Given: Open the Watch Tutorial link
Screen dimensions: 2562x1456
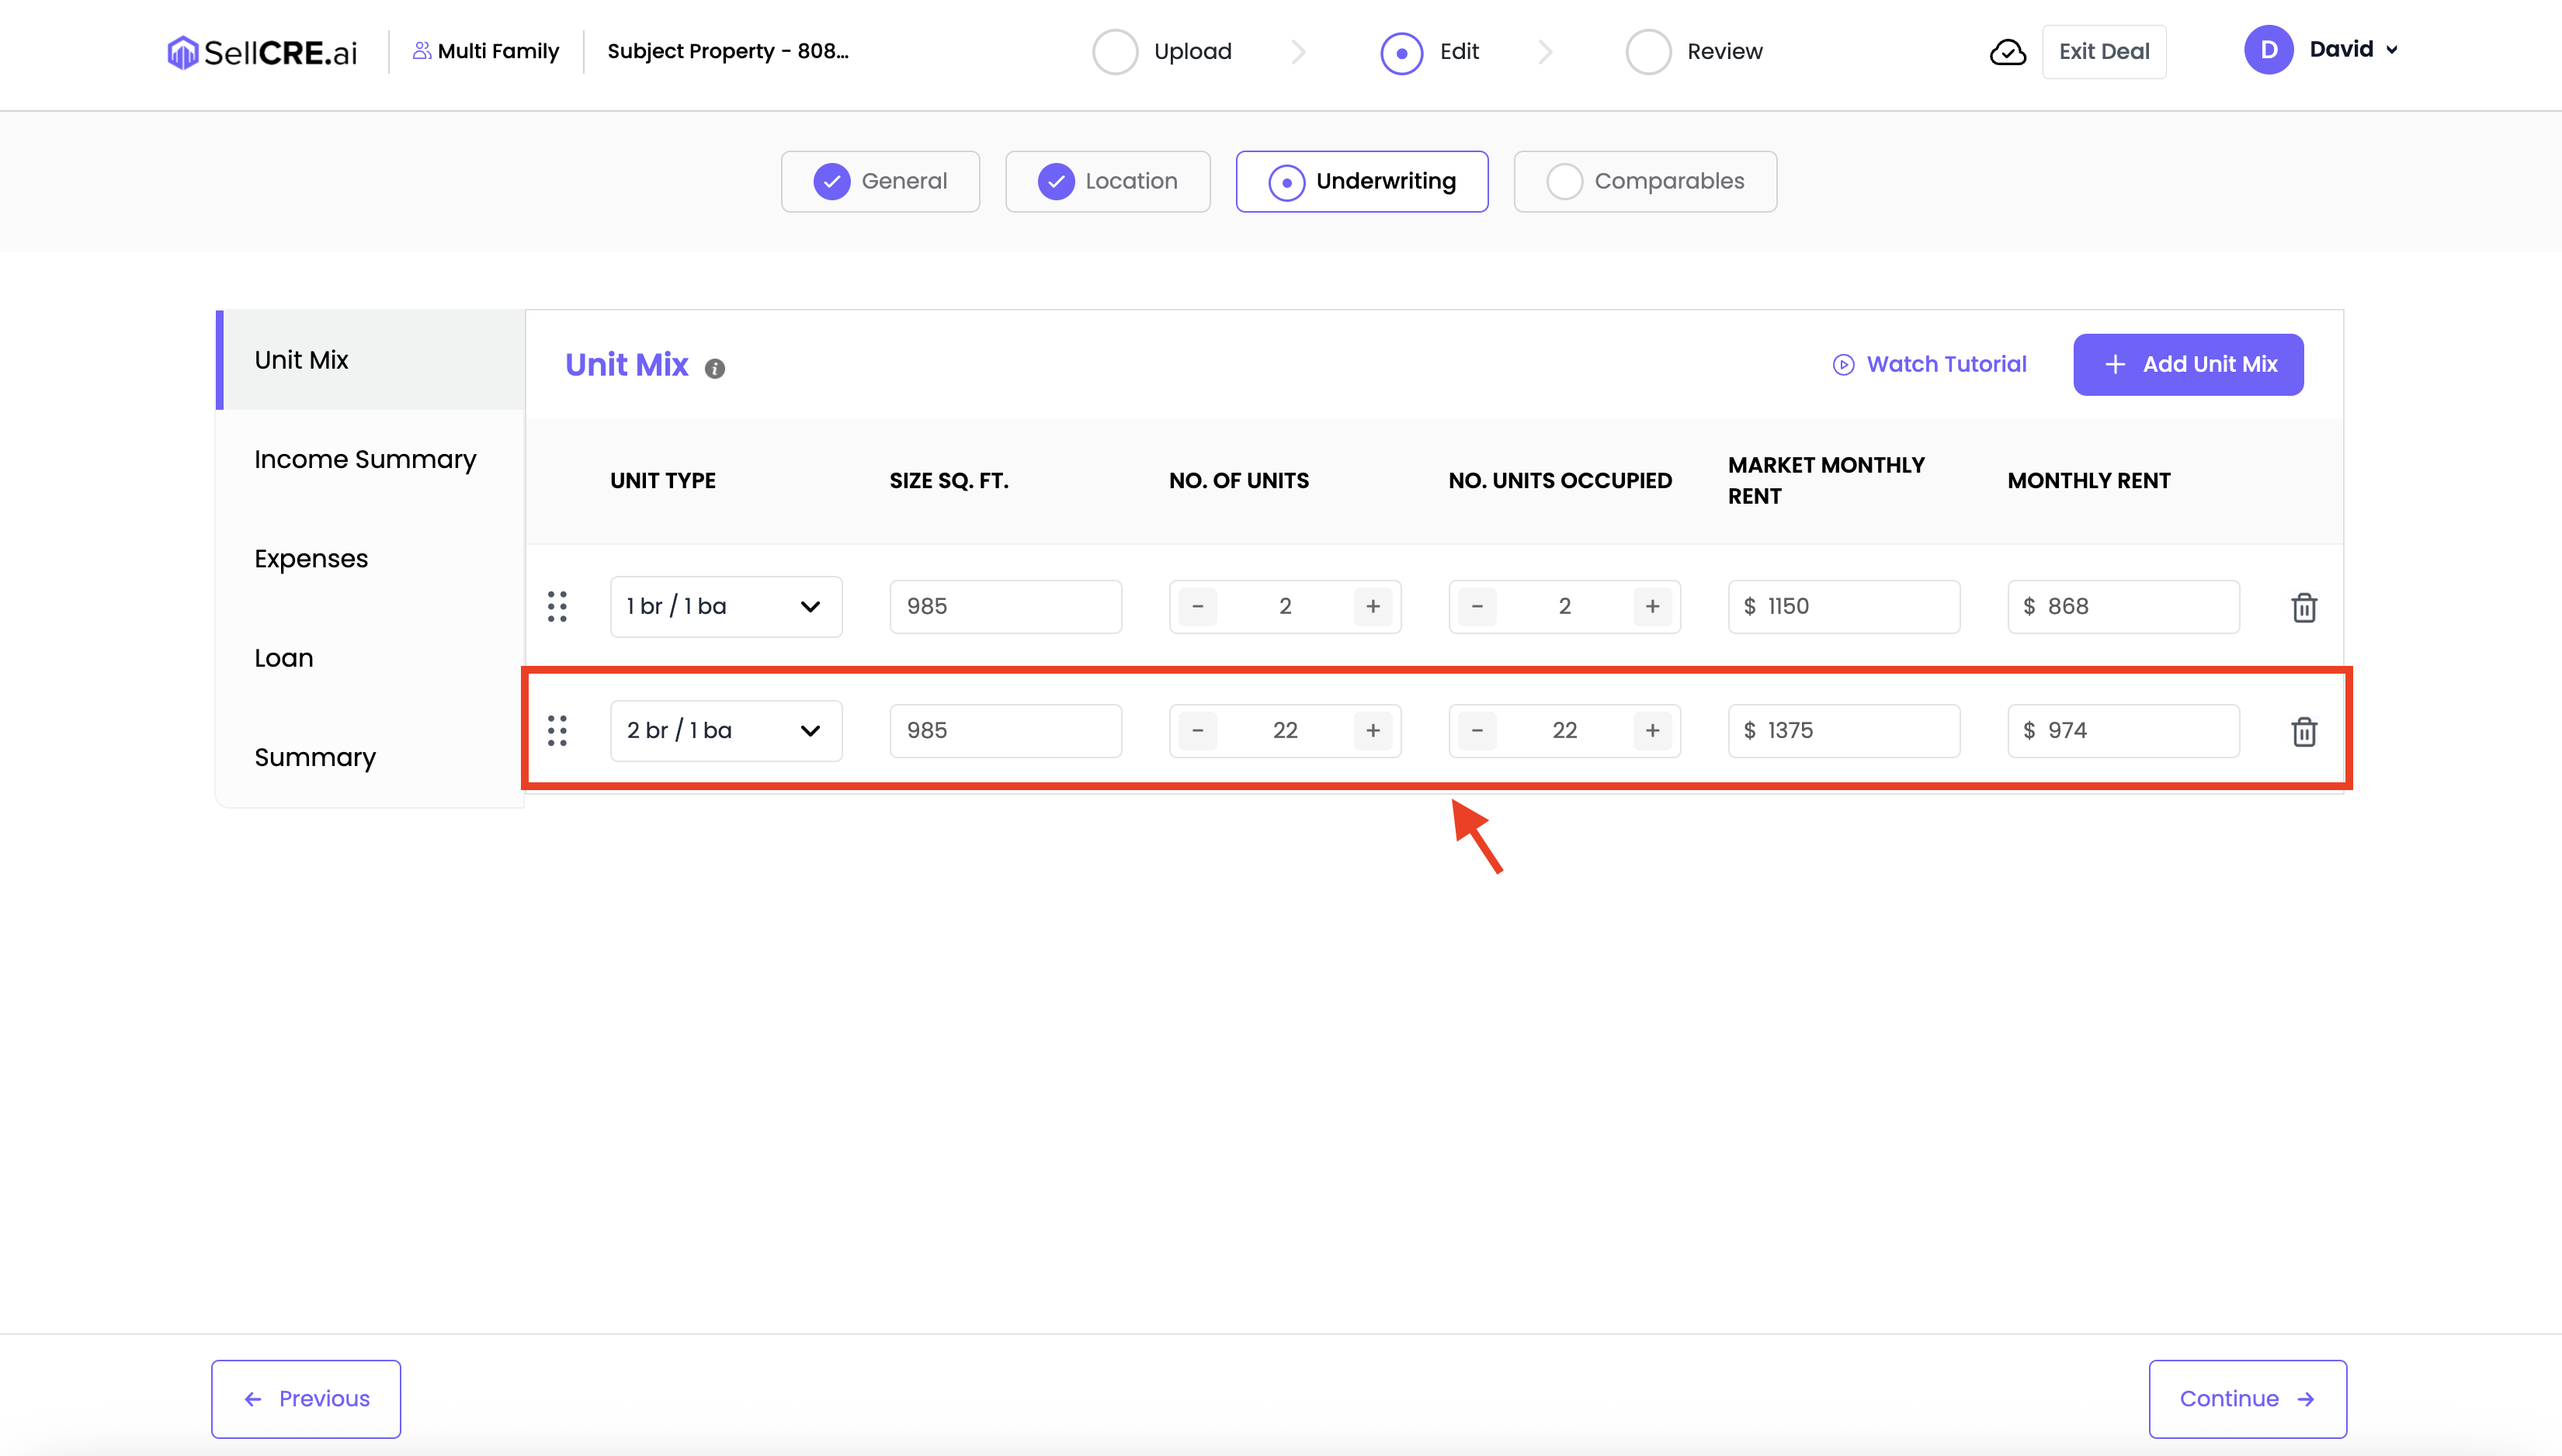Looking at the screenshot, I should [x=1929, y=364].
